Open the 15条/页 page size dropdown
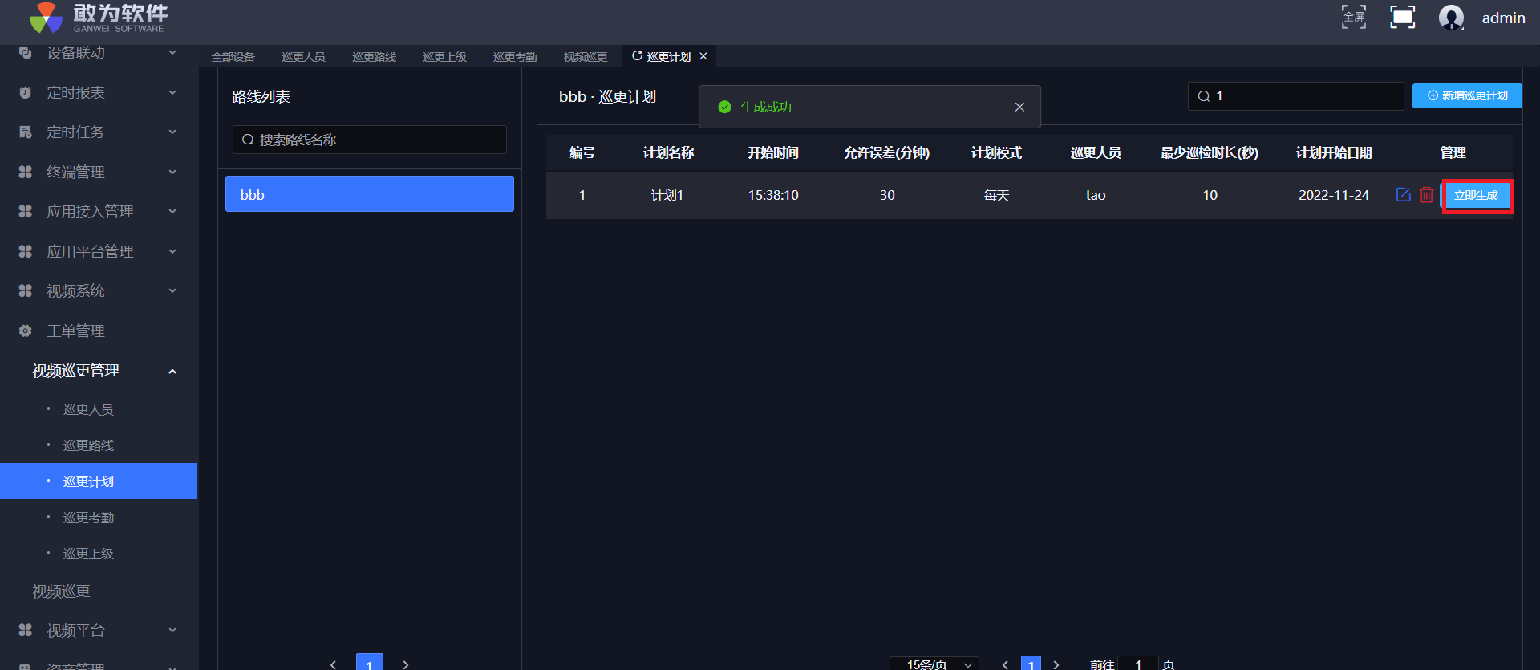 (x=934, y=664)
